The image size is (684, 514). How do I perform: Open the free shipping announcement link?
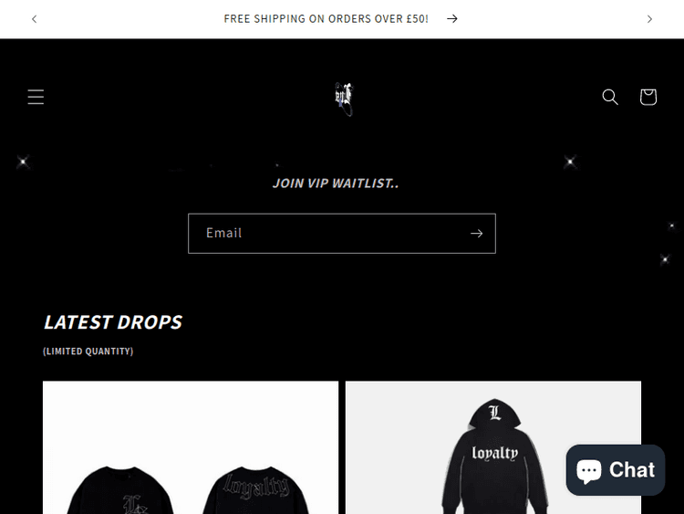point(326,19)
